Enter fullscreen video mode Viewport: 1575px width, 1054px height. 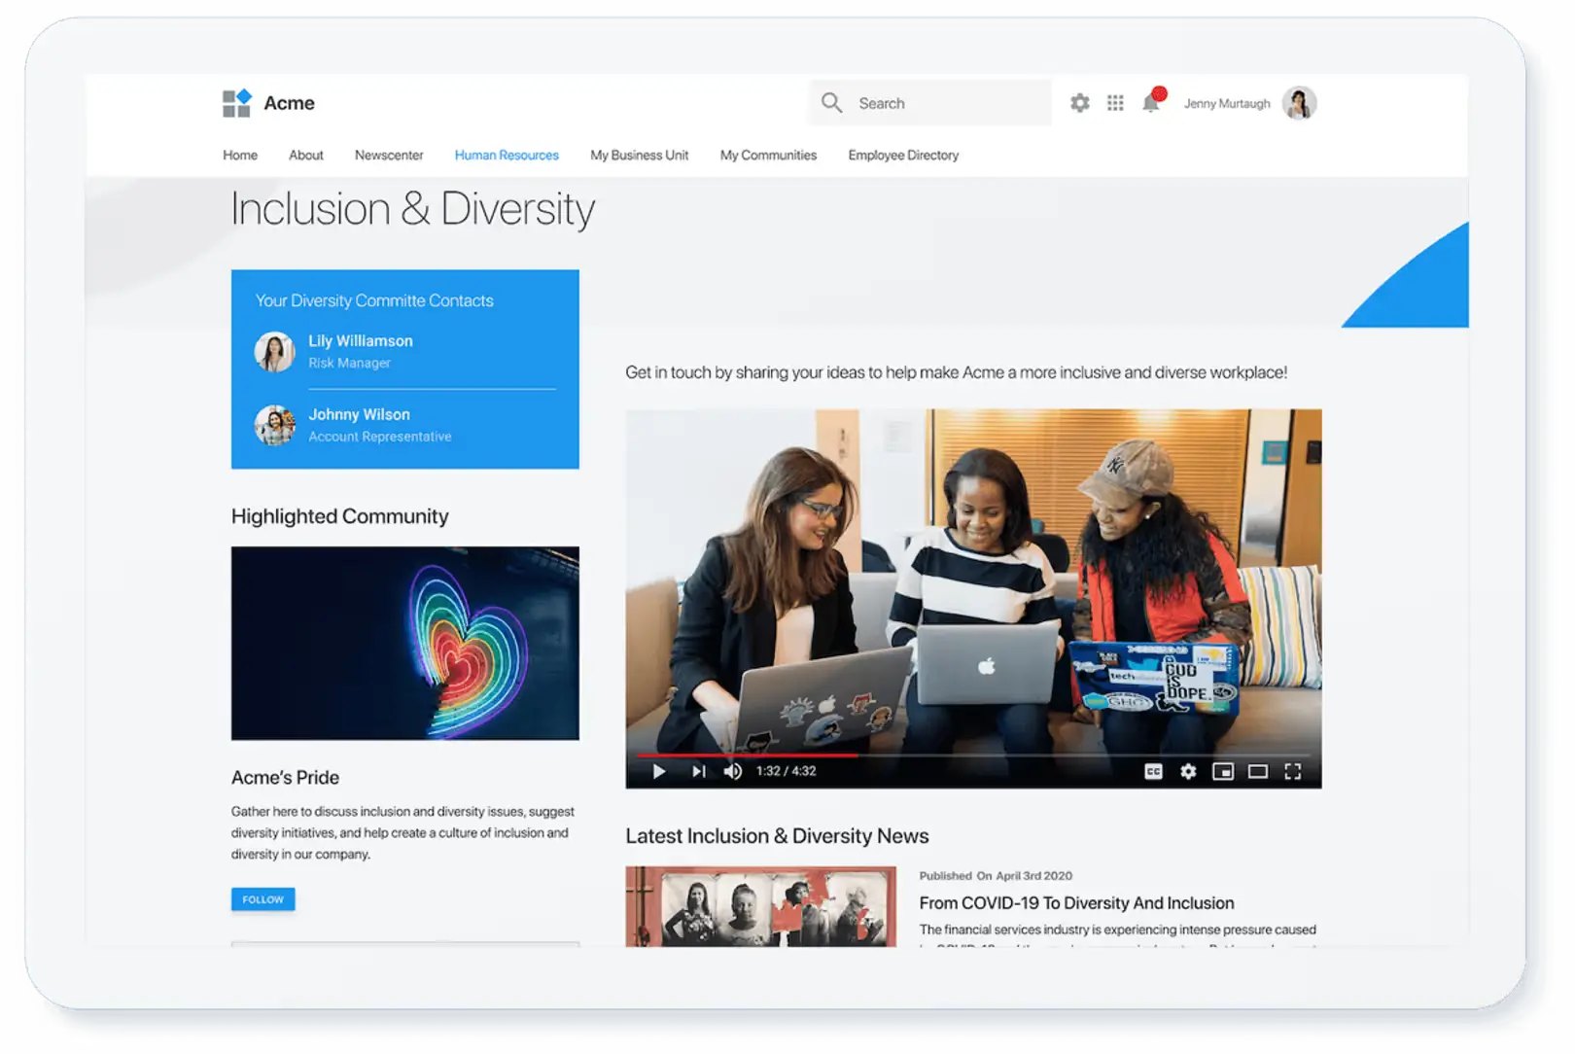[x=1293, y=772]
